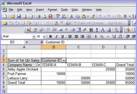Image resolution: width=137 pixels, height=94 pixels.
Task: Apply Percent style
Action: pyautogui.click(x=102, y=36)
